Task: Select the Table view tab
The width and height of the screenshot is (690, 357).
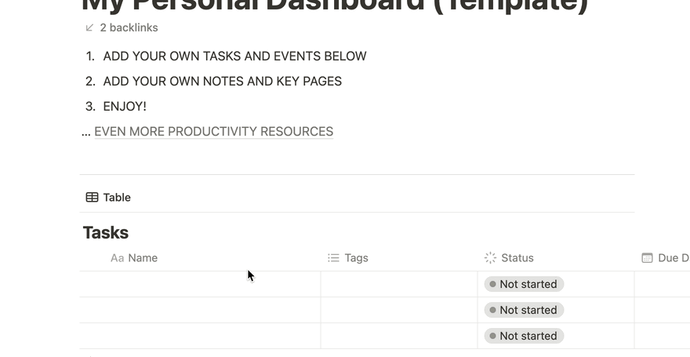Action: [108, 197]
